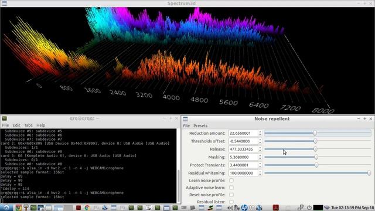Increment Release value with spinner up arrow
Screen dimensions: 375x211
260,148
